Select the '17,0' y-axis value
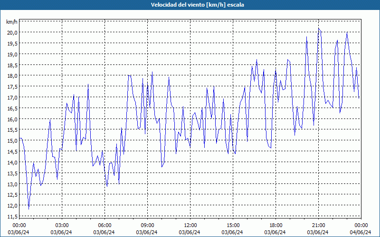 coord(12,98)
